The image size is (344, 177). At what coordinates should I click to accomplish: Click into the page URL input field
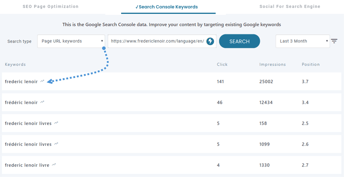click(157, 41)
